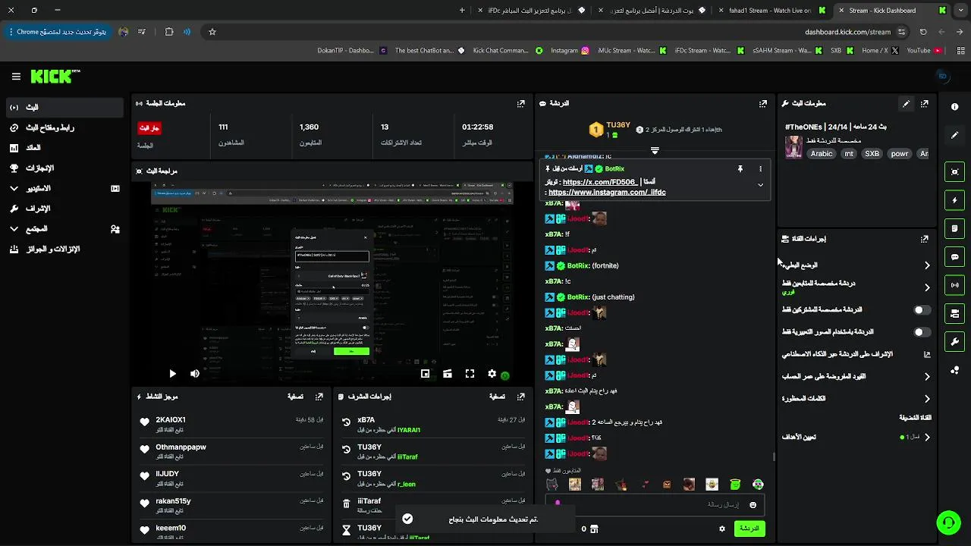Select البث in left navigation
The image size is (971, 546).
64,108
